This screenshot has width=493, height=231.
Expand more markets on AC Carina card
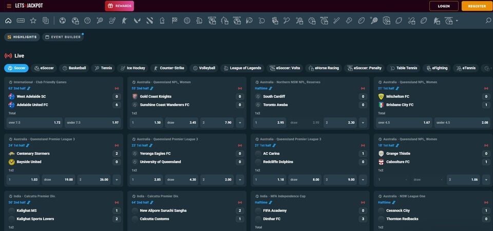tap(363, 180)
